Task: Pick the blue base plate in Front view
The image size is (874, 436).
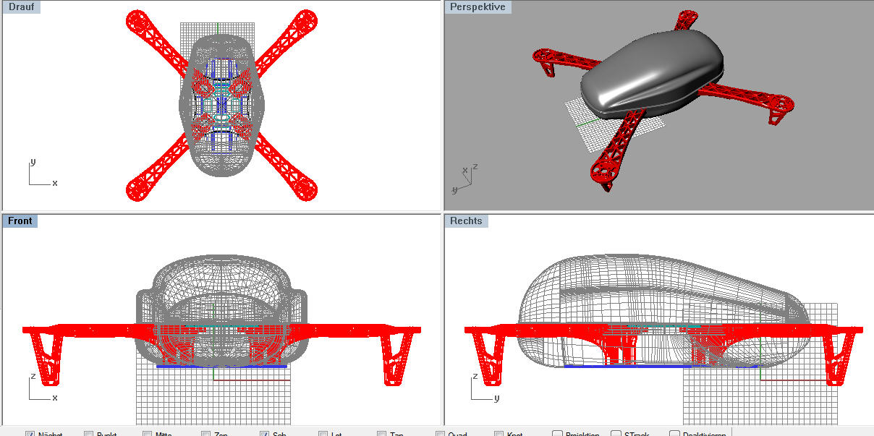Action: (221, 367)
